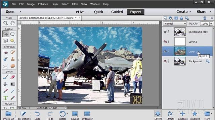Select the Elliptical Marquee tool
The height and width of the screenshot is (120, 215).
pos(12,34)
